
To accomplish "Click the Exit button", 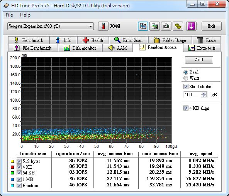I will 212,26.
